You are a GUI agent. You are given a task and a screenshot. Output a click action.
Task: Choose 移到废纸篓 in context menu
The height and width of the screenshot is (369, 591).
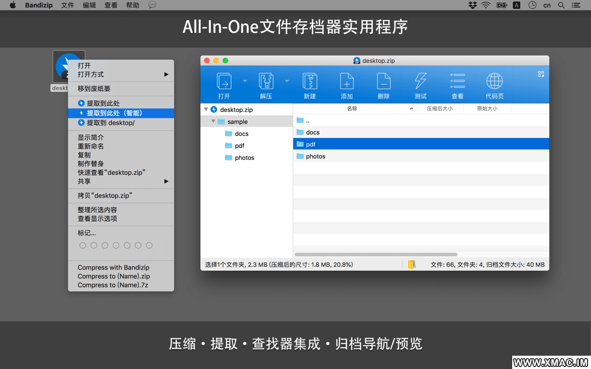click(121, 89)
